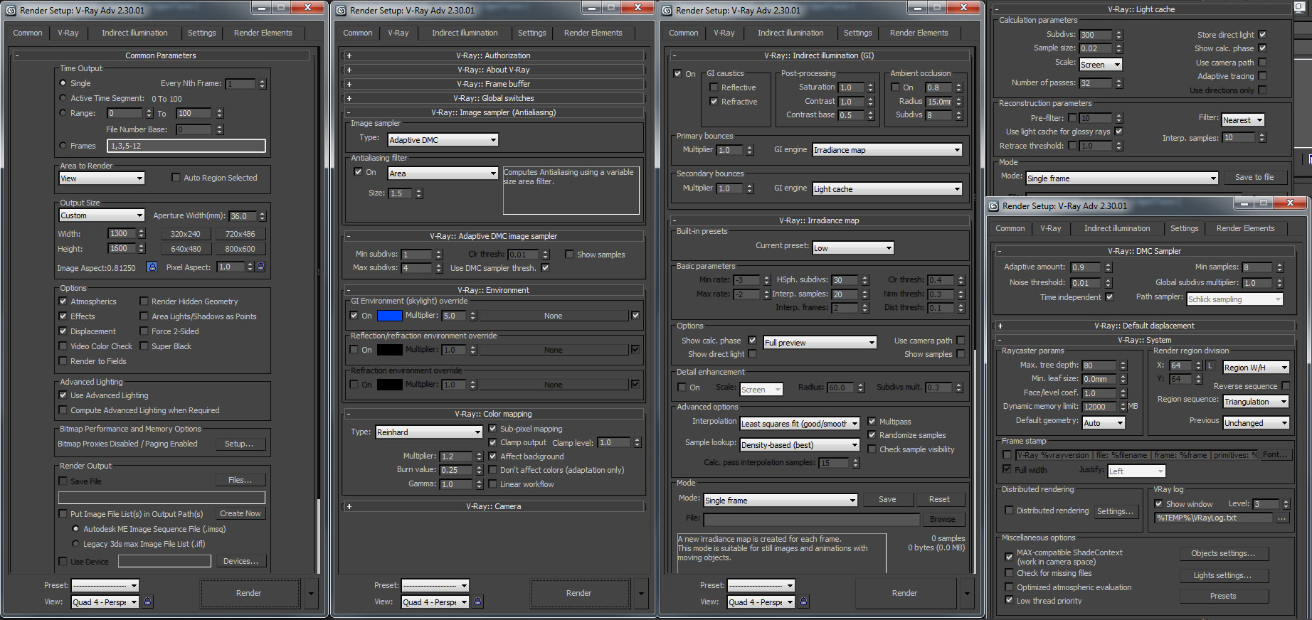Open the Area to Render View dropdown
The width and height of the screenshot is (1312, 620).
coord(102,178)
